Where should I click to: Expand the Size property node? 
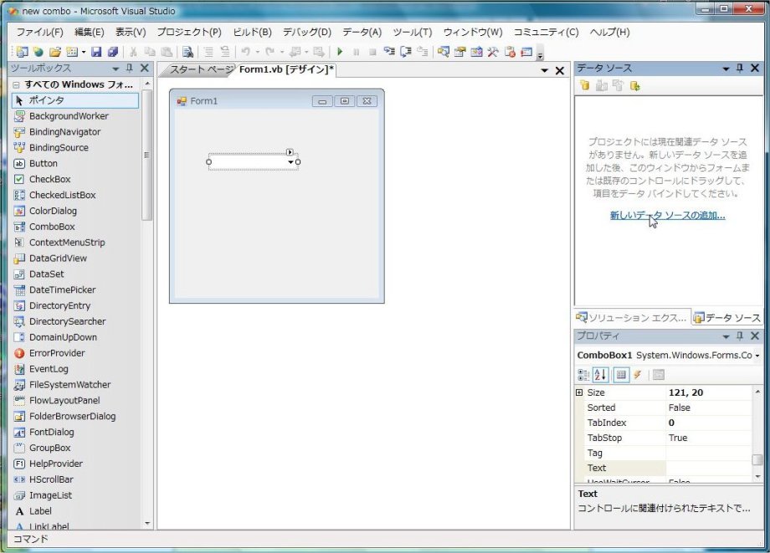(579, 392)
